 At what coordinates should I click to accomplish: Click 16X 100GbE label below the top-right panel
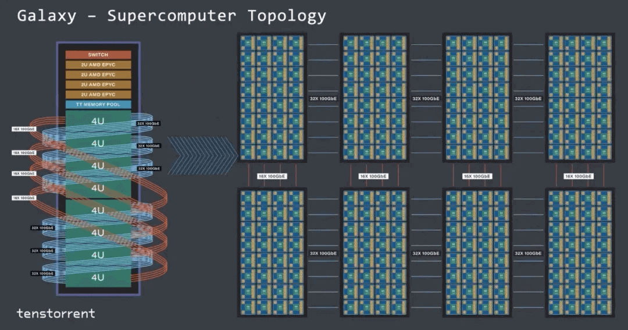click(579, 176)
